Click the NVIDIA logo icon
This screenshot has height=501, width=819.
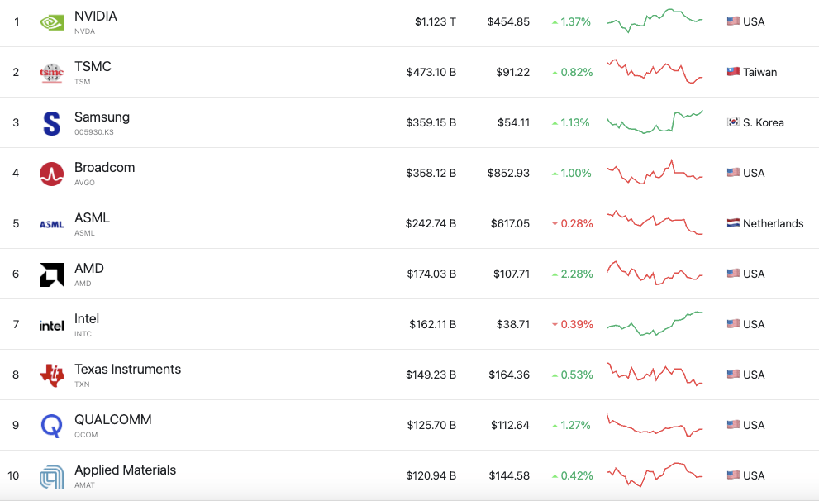[52, 22]
